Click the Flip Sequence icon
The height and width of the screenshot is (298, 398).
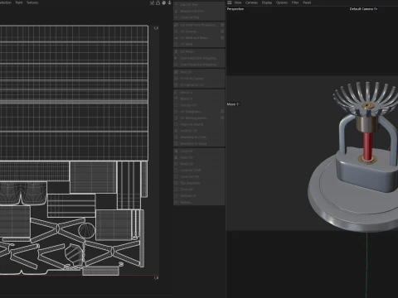[x=176, y=183]
